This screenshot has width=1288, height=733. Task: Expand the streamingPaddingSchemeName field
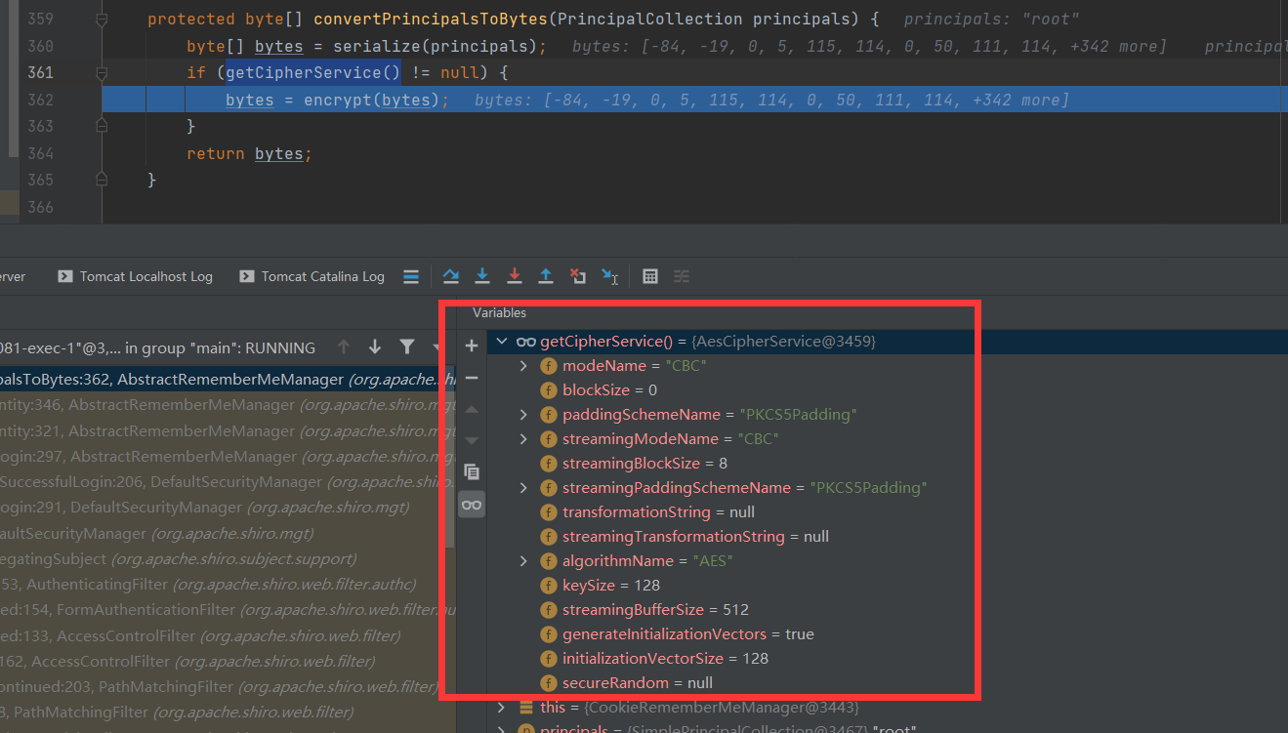(x=523, y=488)
